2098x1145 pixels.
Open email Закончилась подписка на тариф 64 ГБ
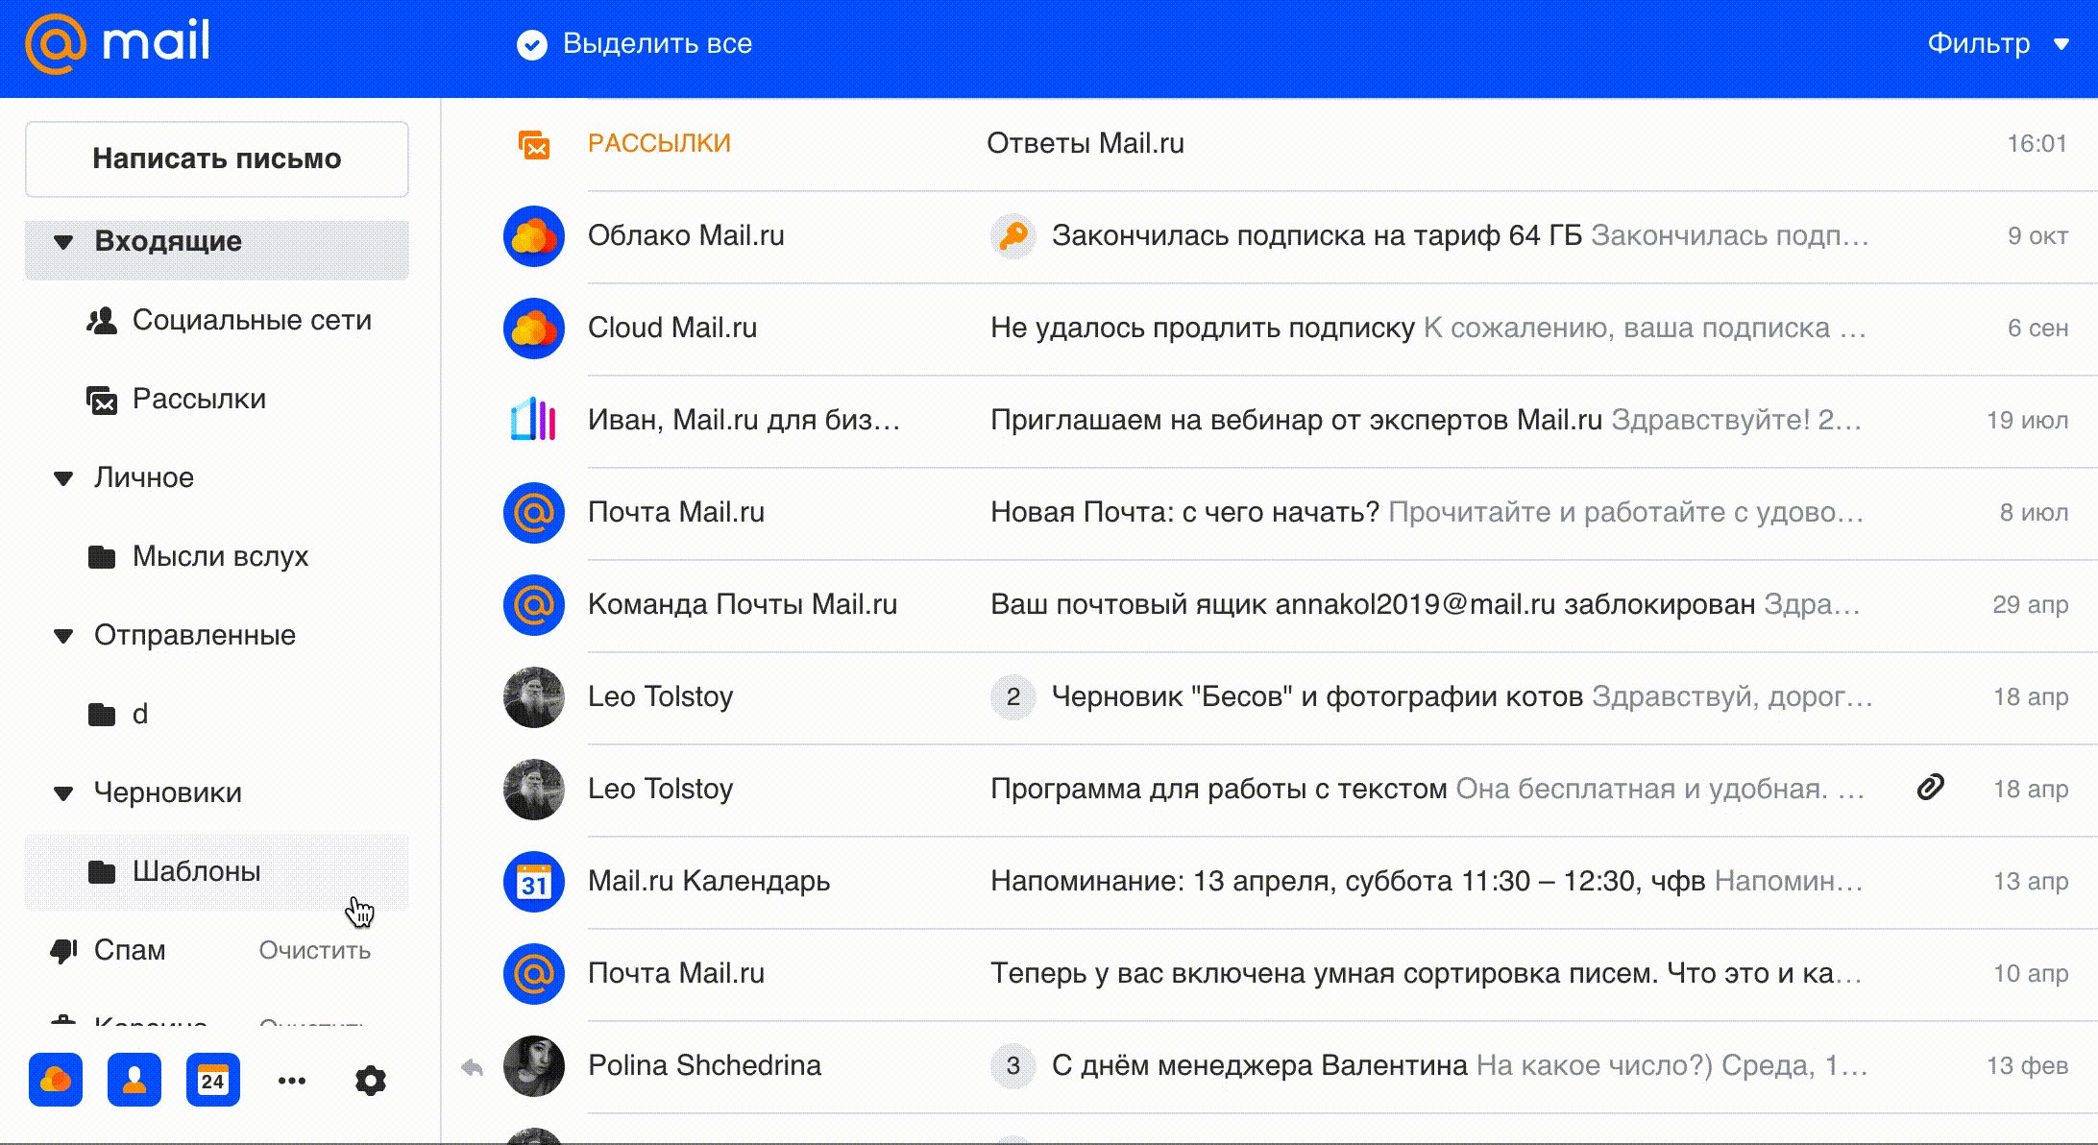point(1317,235)
